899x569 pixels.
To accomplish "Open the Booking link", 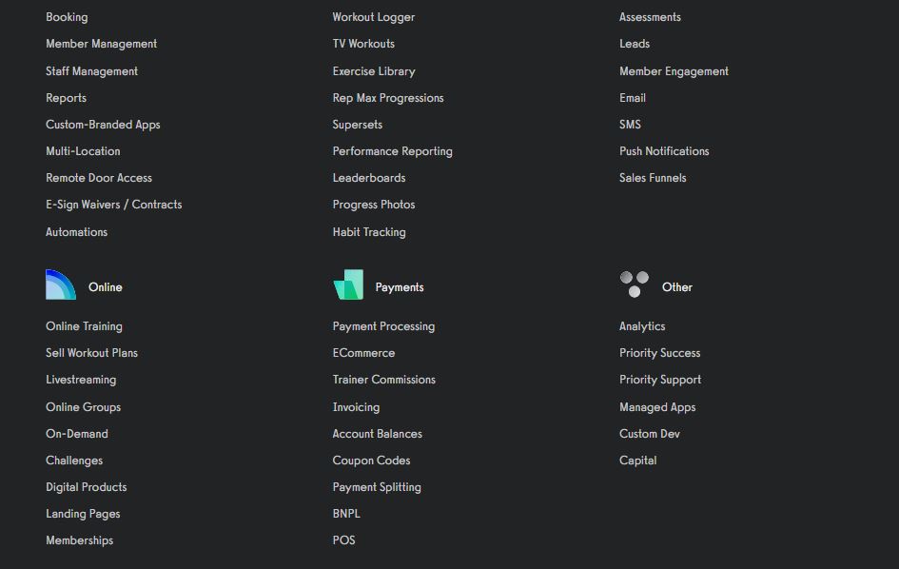I will point(67,17).
